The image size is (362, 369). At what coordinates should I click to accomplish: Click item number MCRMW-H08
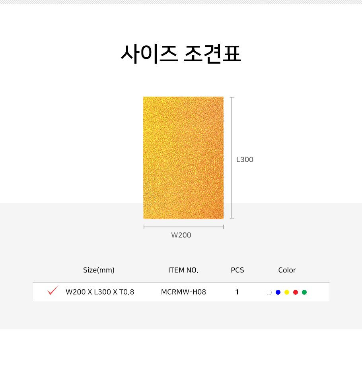tap(183, 292)
